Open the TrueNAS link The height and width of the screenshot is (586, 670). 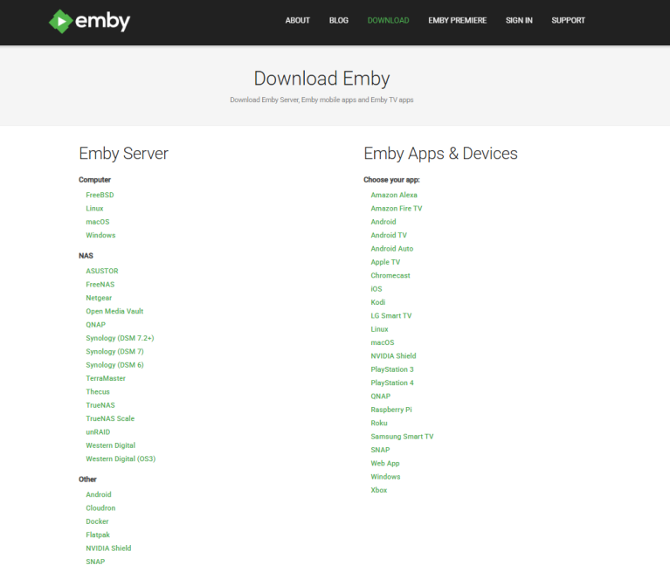click(x=100, y=405)
